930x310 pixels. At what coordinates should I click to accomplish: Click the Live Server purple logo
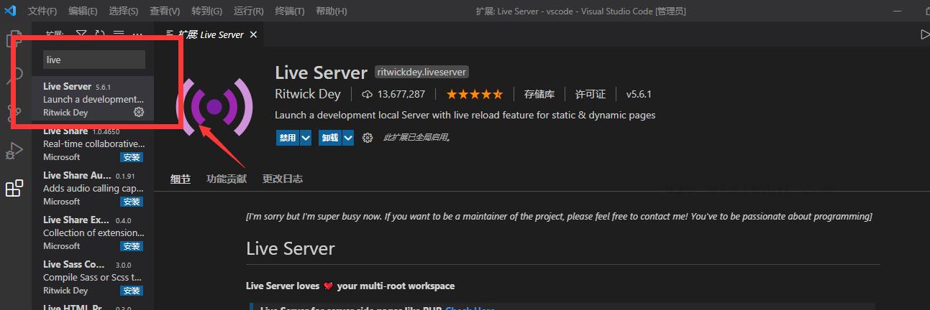tap(214, 106)
